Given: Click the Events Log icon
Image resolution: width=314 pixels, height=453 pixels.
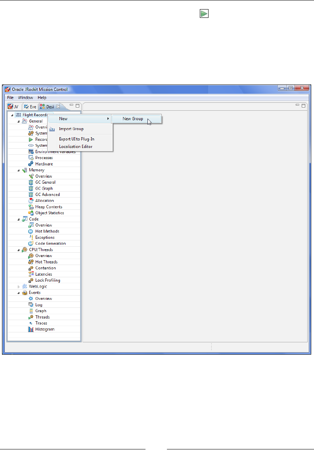Looking at the screenshot, I should [31, 305].
